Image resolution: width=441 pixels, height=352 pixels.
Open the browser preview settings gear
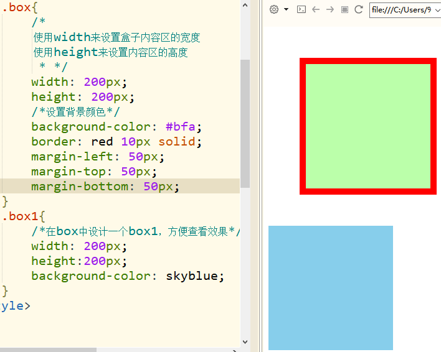(274, 9)
